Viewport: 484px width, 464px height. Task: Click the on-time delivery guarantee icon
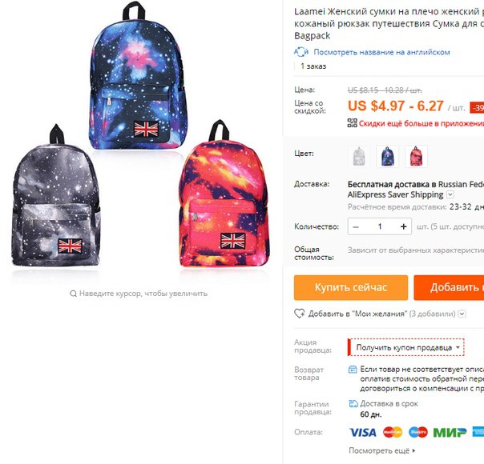(x=353, y=404)
